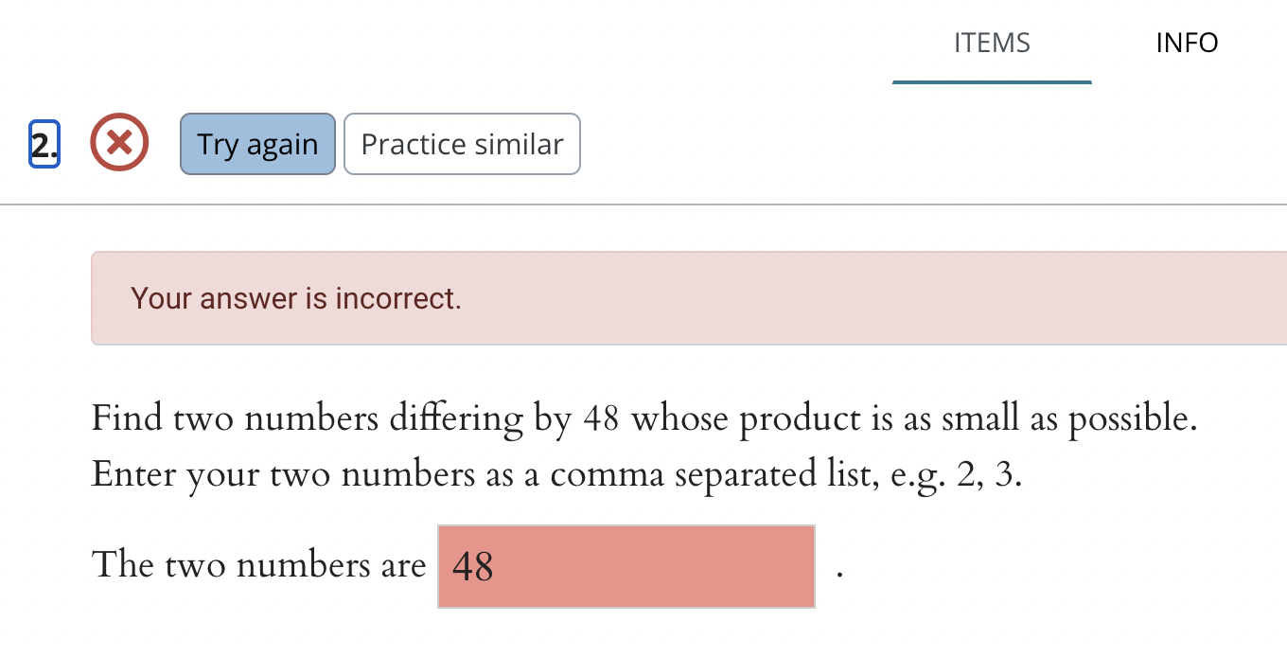Open the ITEMS section at the top
This screenshot has width=1287, height=657.
pos(991,43)
